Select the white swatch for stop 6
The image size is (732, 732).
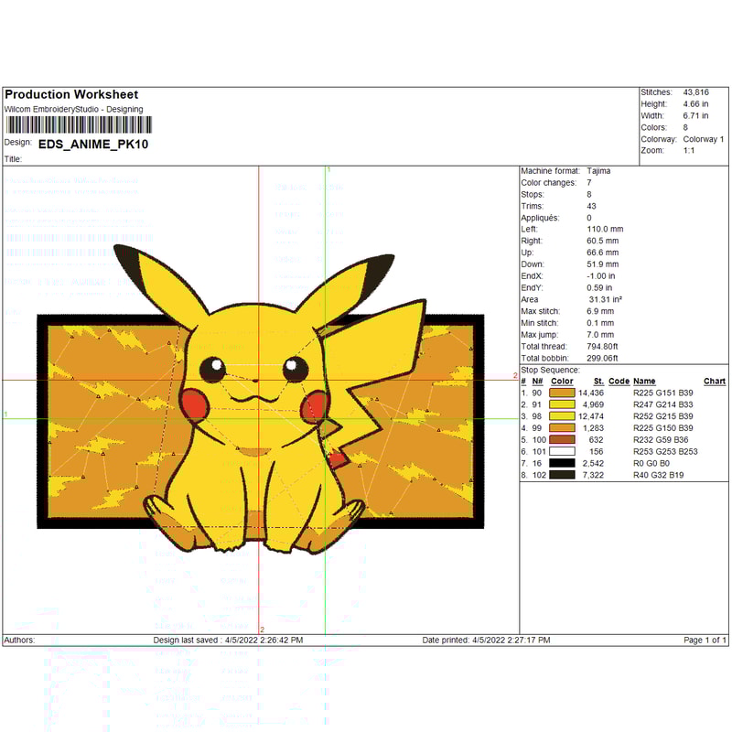[562, 451]
